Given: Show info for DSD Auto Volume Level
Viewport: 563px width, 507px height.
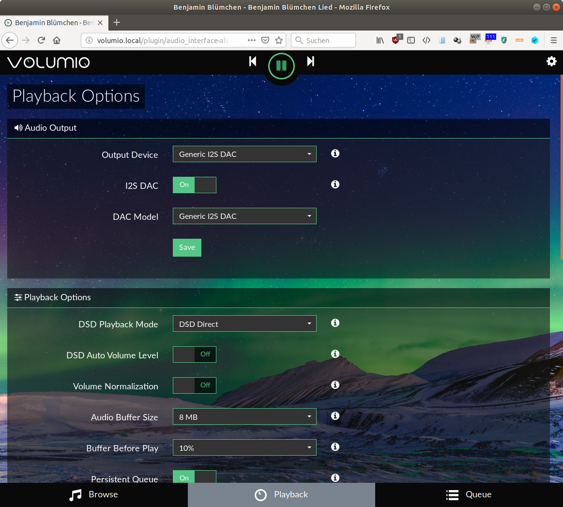Looking at the screenshot, I should tap(335, 353).
